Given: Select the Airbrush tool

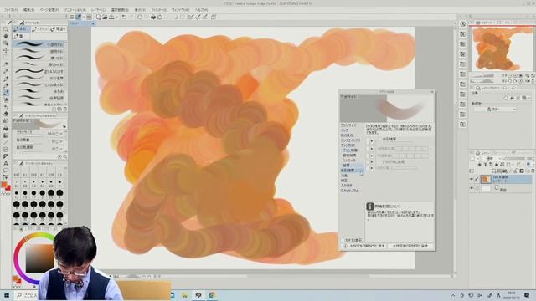Looking at the screenshot, I should tap(6, 100).
